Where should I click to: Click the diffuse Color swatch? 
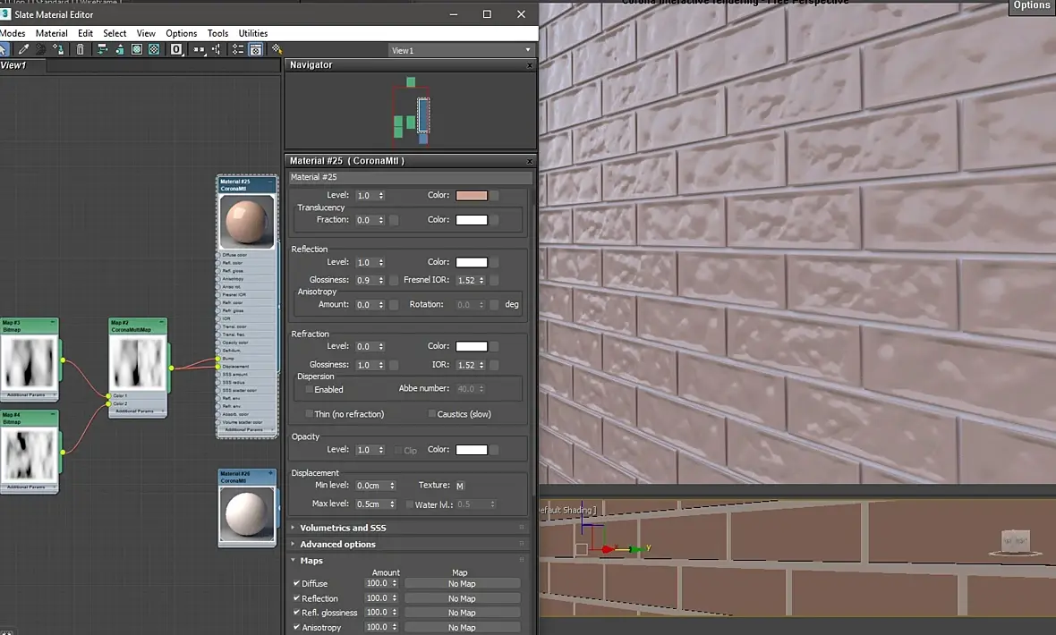click(471, 196)
